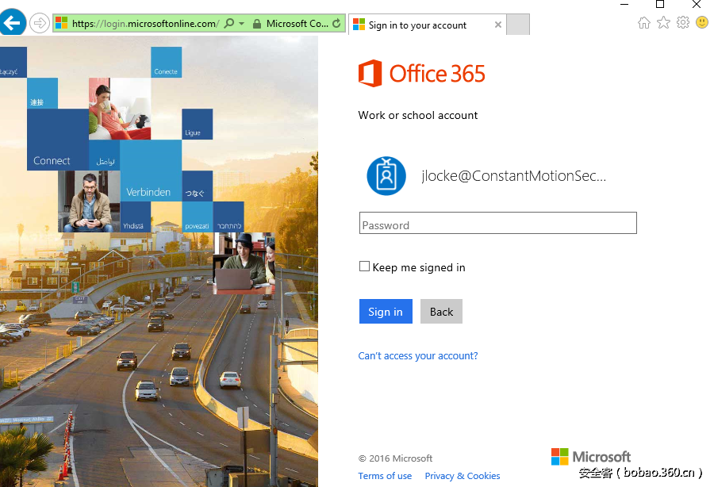The height and width of the screenshot is (487, 714).
Task: Click the '© 2016 Microsoft' copyright text
Action: [395, 458]
